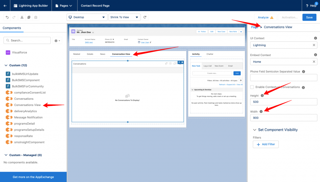
Task: Open the Desktop form factor dropdown
Action: click(87, 17)
